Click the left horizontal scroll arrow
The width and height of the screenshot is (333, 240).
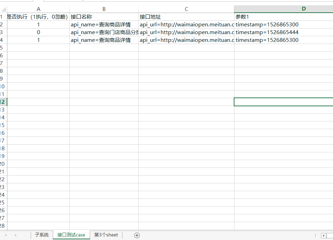click(x=323, y=235)
